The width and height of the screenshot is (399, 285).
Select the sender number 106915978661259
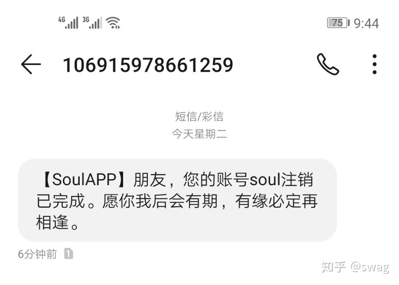(148, 65)
